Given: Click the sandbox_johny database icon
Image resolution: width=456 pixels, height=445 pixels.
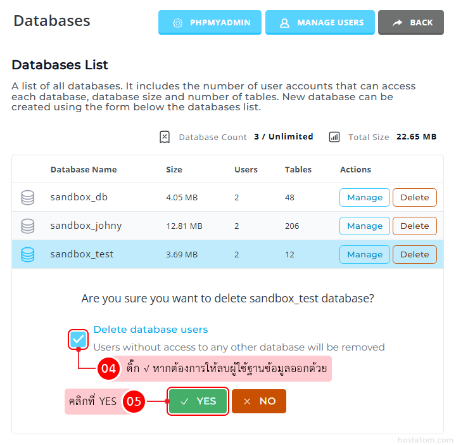Looking at the screenshot, I should 28,226.
